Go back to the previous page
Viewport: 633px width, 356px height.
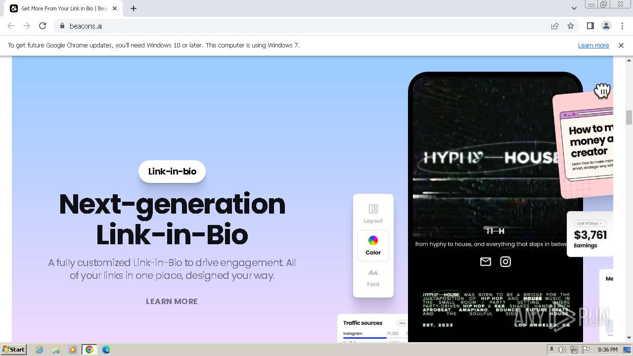pos(11,26)
